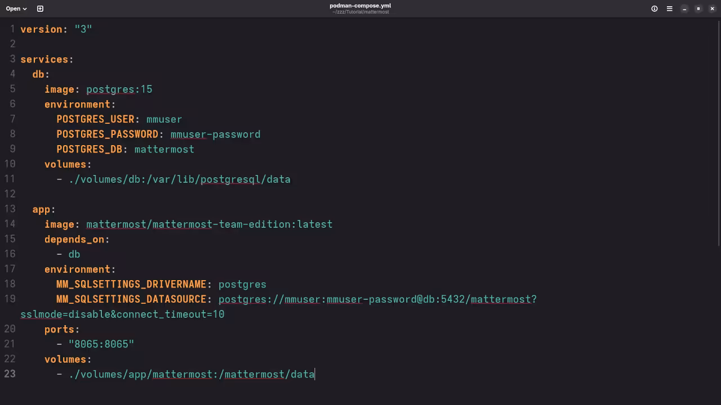Click line number 23 in the gutter

[x=10, y=373]
